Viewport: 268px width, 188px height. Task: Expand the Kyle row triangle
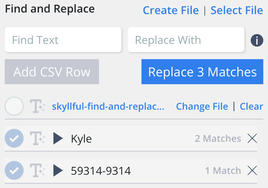pos(58,138)
